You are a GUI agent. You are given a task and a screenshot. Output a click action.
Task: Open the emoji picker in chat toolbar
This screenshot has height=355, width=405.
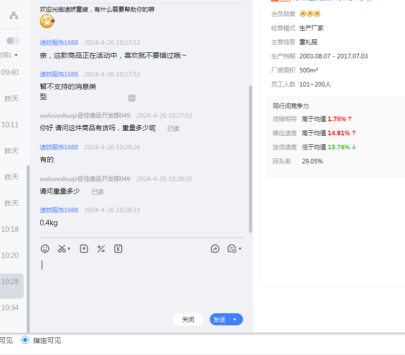tap(45, 248)
